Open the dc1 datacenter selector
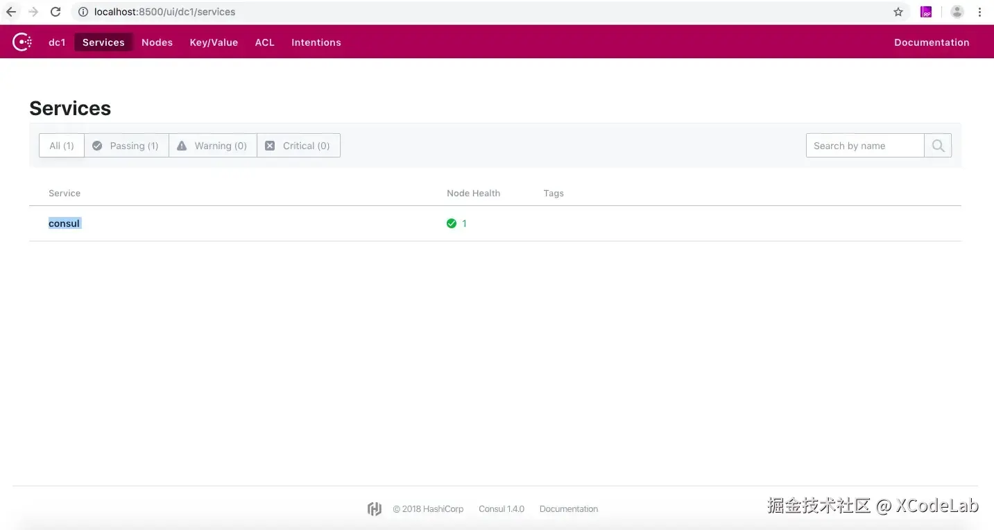Viewport: 994px width, 530px height. click(x=57, y=42)
